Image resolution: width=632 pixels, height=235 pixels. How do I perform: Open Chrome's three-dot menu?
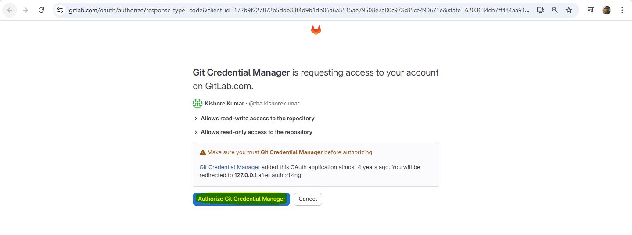click(x=622, y=10)
